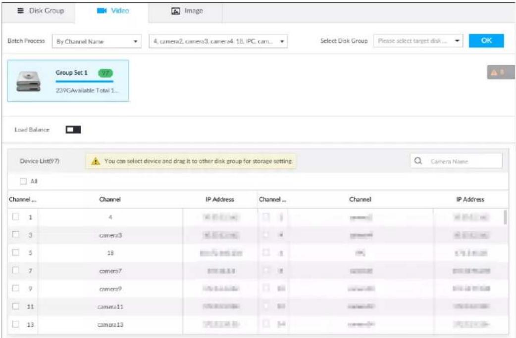Click the Group Set 1 usage bar
Viewport: 516px width, 338px height.
pos(85,81)
